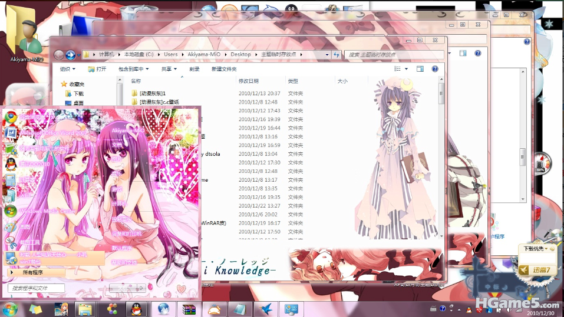This screenshot has height=317, width=564.
Task: Click Desktop in the address breadcrumb
Action: tap(240, 54)
